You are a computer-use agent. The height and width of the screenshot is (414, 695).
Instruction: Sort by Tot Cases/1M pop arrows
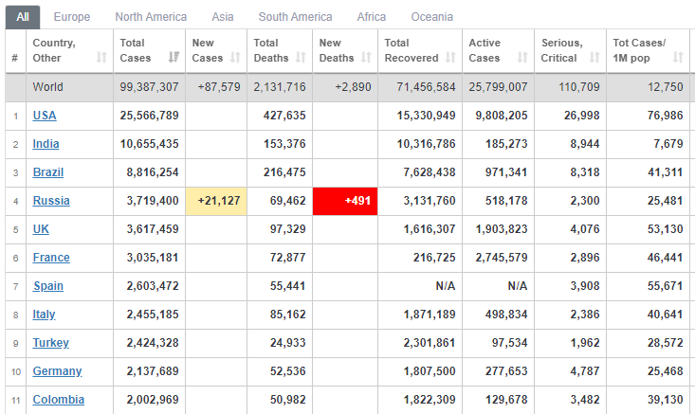(678, 58)
